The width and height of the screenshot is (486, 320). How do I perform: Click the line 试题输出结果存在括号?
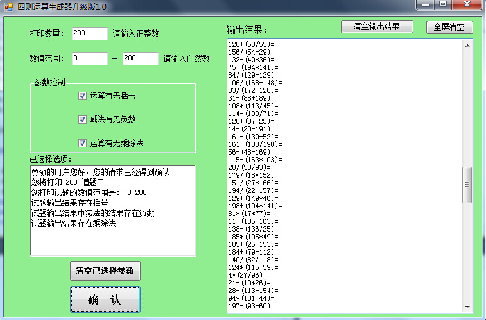coord(69,203)
